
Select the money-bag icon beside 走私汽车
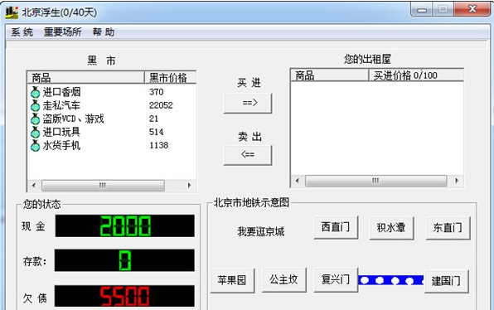(x=36, y=105)
